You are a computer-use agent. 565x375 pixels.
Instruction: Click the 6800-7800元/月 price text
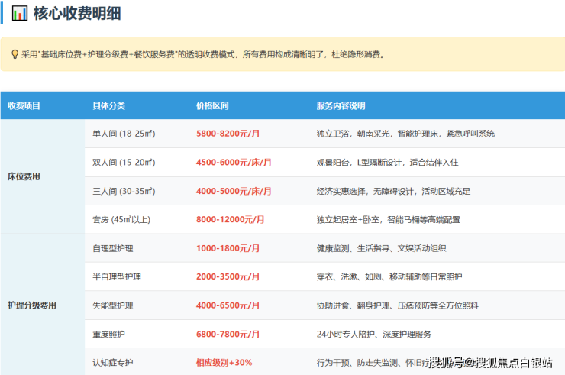click(228, 335)
